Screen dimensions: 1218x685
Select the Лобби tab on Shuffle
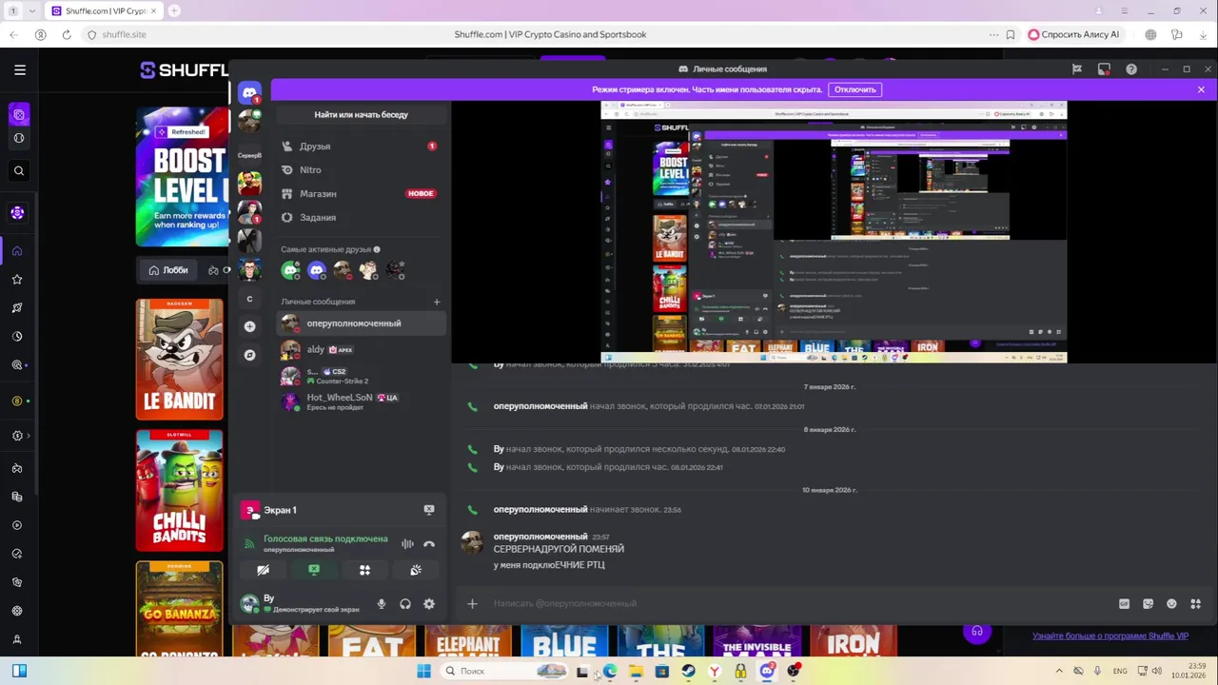pyautogui.click(x=168, y=270)
